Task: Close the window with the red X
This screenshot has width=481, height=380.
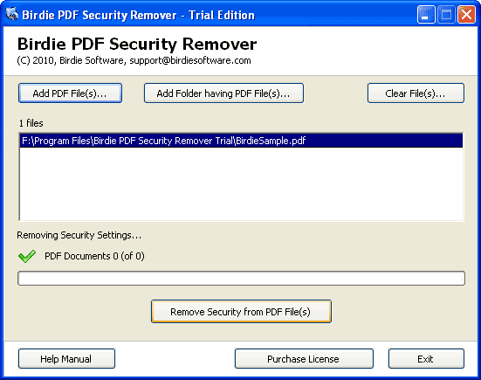Action: tap(466, 15)
